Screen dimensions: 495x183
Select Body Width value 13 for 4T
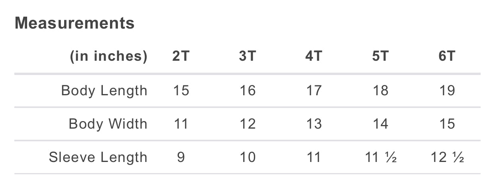coord(314,124)
